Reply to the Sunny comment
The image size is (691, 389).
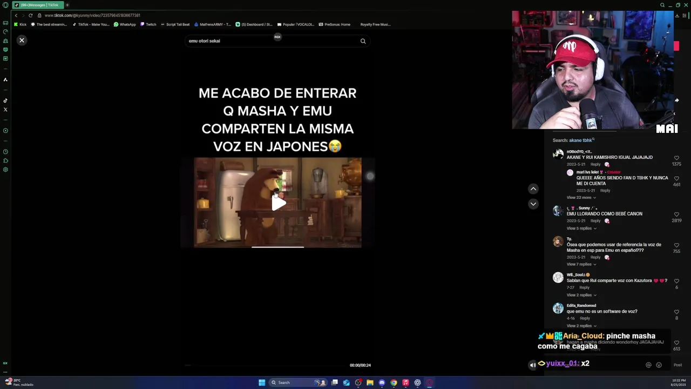point(595,220)
